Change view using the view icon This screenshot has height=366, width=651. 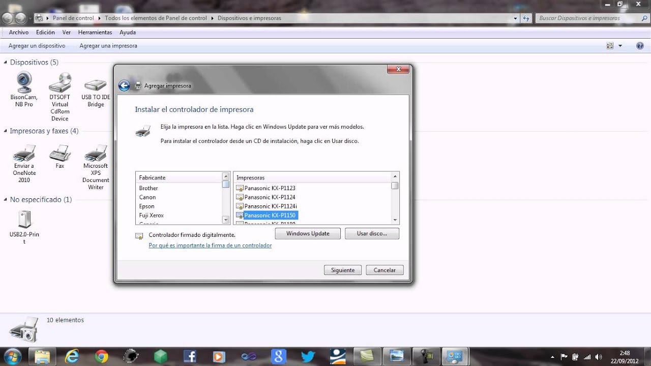[x=610, y=46]
